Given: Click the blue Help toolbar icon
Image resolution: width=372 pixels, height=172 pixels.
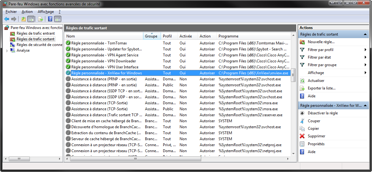Looking at the screenshot, I should coord(50,19).
